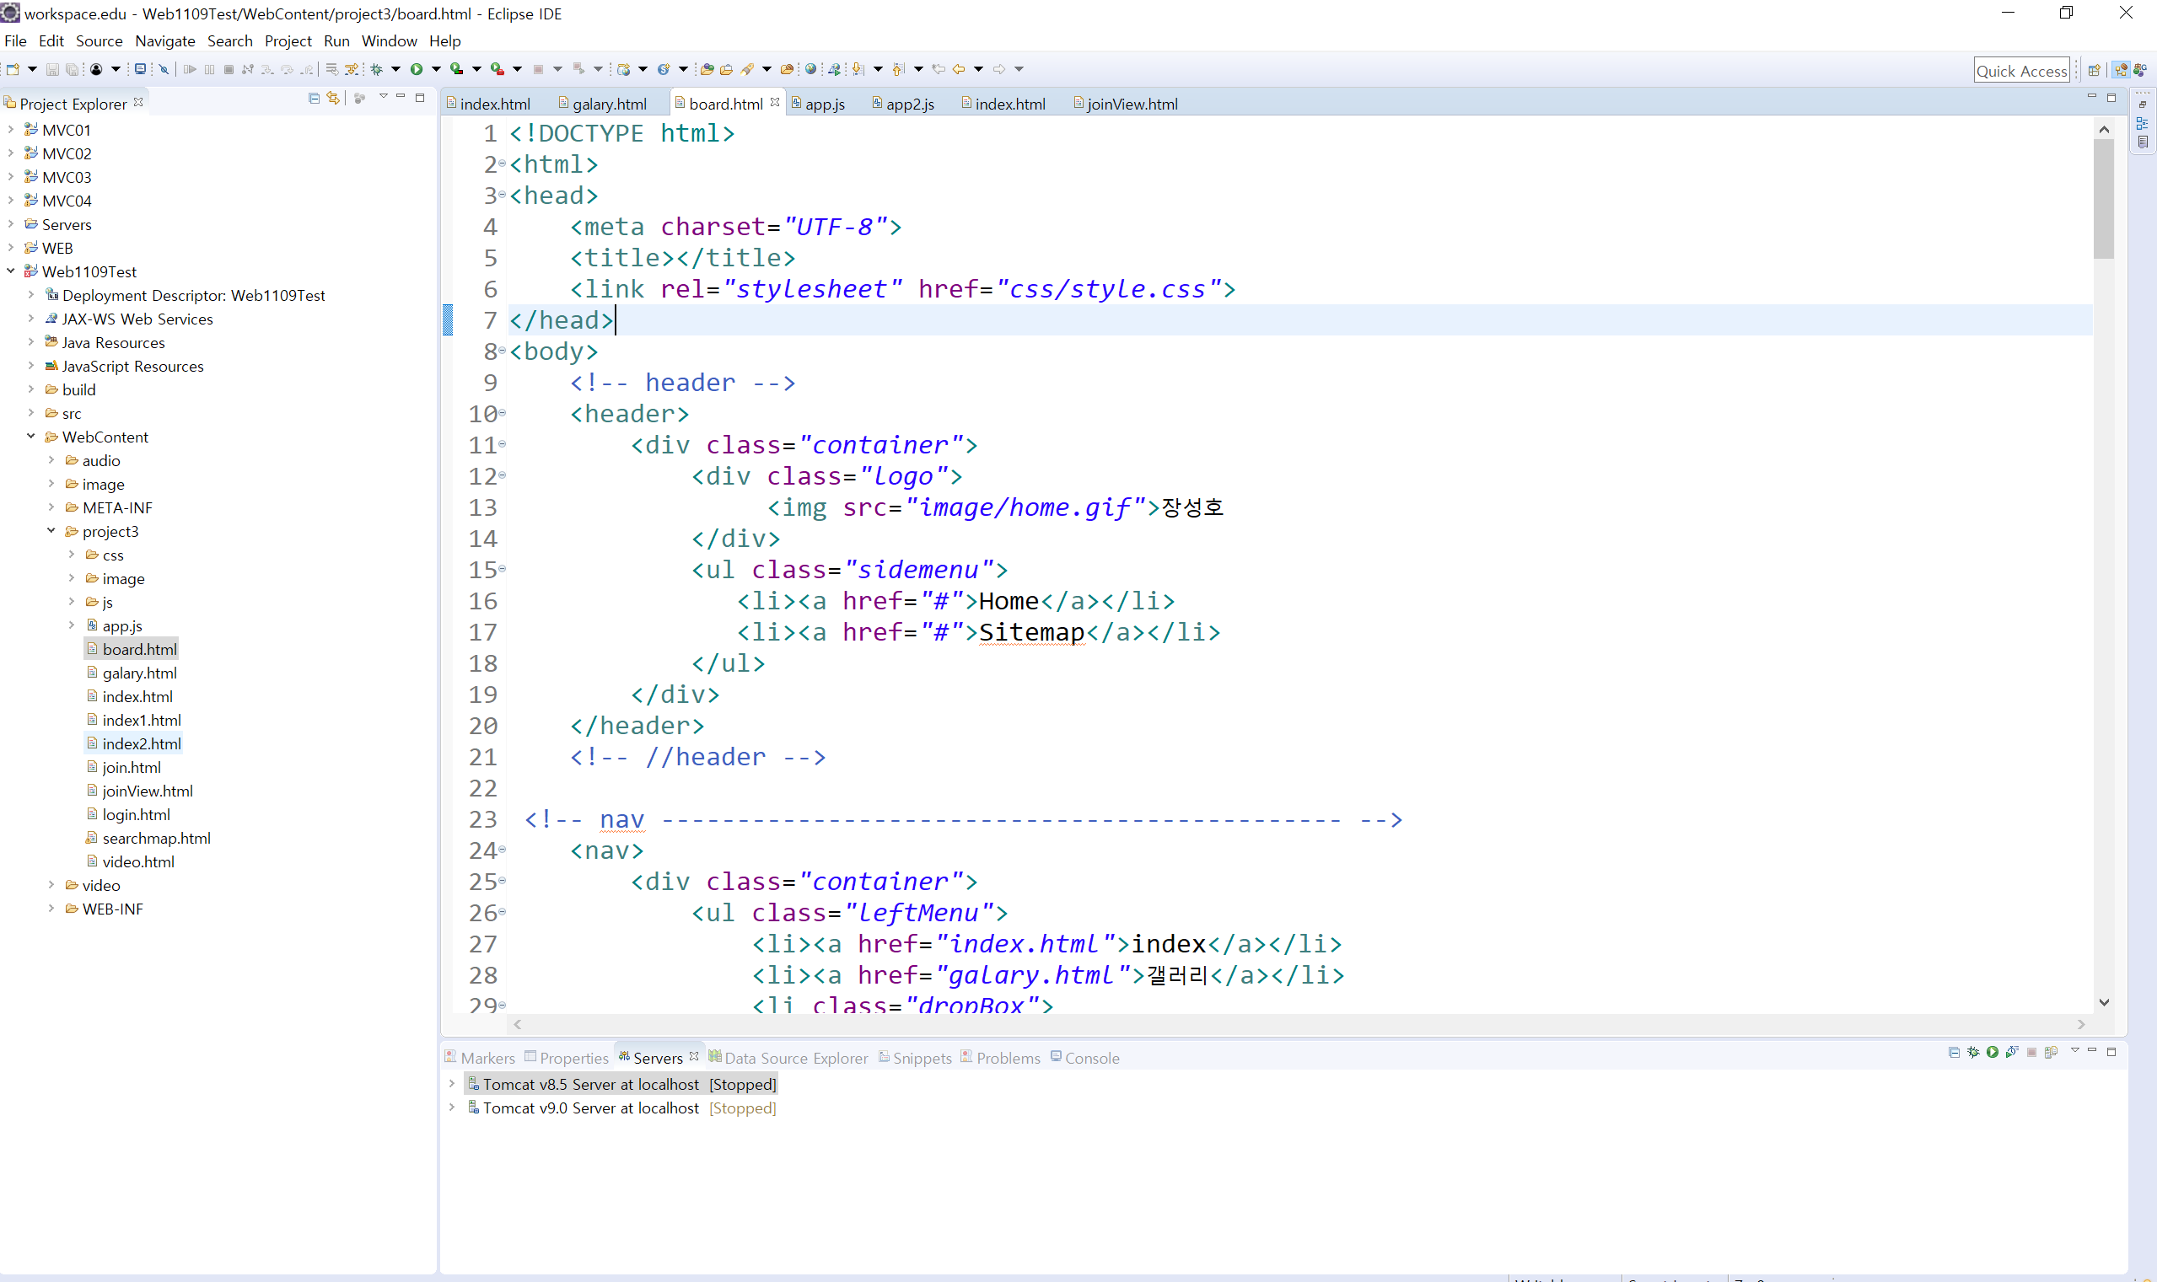Switch to the Java EE perspective icon
This screenshot has width=2157, height=1282.
(2121, 70)
